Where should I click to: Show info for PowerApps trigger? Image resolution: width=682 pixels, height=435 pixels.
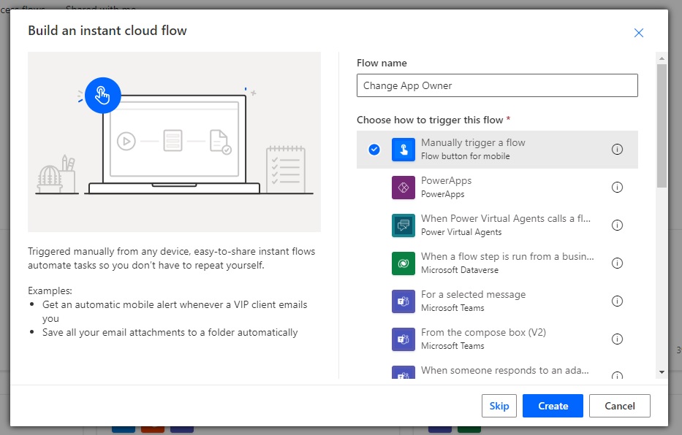tap(617, 187)
